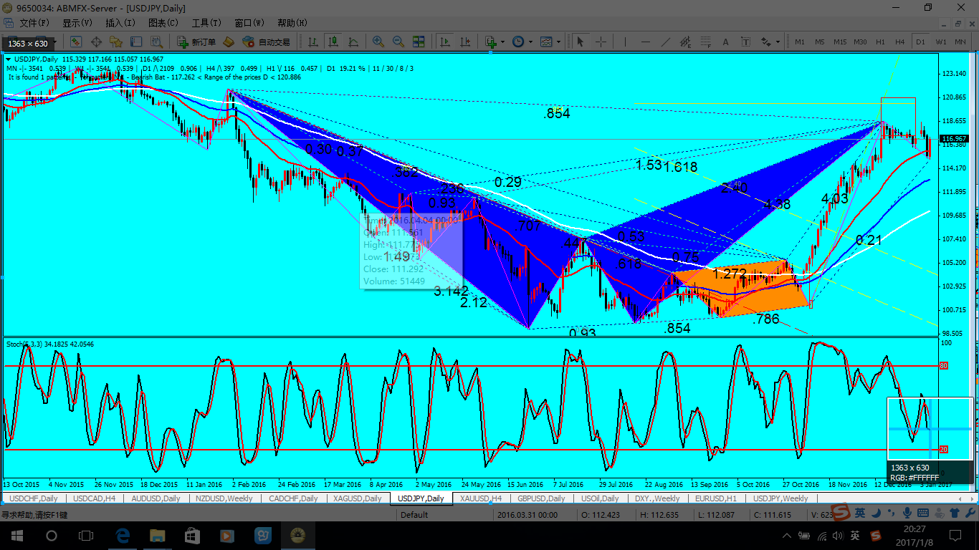Select the text label tool
Screen dimensions: 979x550
point(746,42)
